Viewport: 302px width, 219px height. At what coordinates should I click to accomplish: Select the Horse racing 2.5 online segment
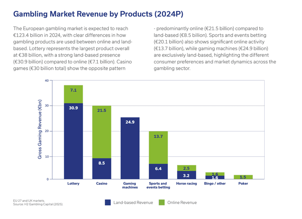tap(186, 168)
